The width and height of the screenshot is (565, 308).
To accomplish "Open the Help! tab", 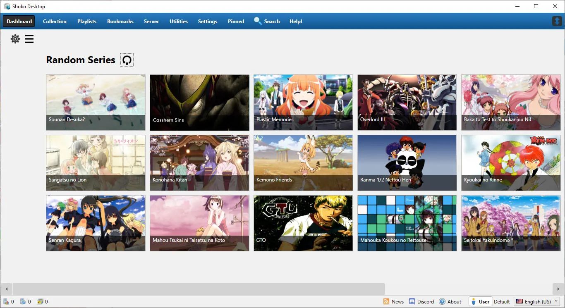I will (296, 21).
